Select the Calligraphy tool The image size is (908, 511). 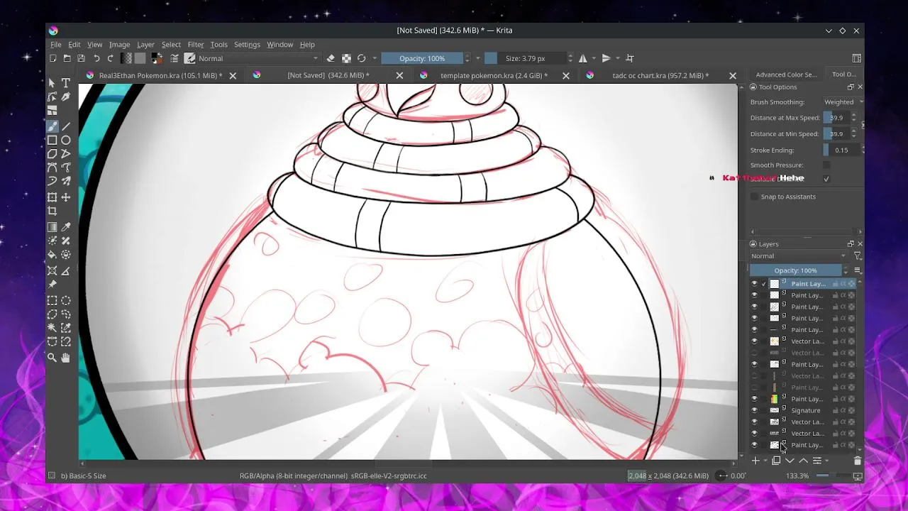tap(66, 97)
